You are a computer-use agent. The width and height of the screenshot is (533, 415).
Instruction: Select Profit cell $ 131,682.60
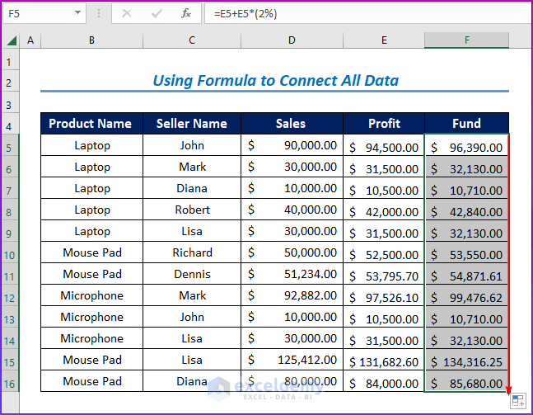click(384, 360)
